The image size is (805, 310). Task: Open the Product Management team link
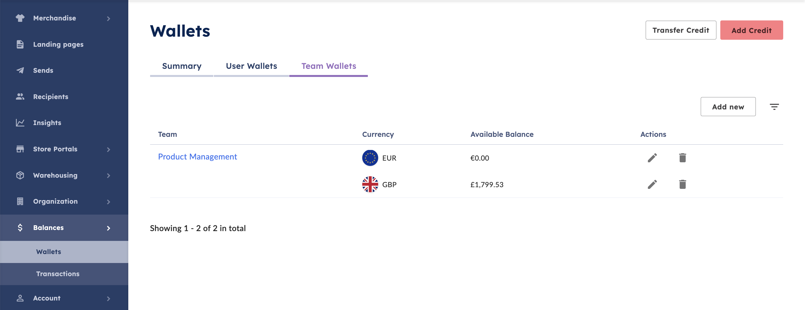[x=198, y=157]
